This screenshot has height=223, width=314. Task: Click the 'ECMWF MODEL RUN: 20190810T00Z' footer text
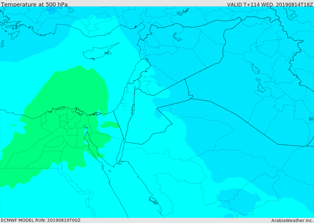[x=41, y=220]
